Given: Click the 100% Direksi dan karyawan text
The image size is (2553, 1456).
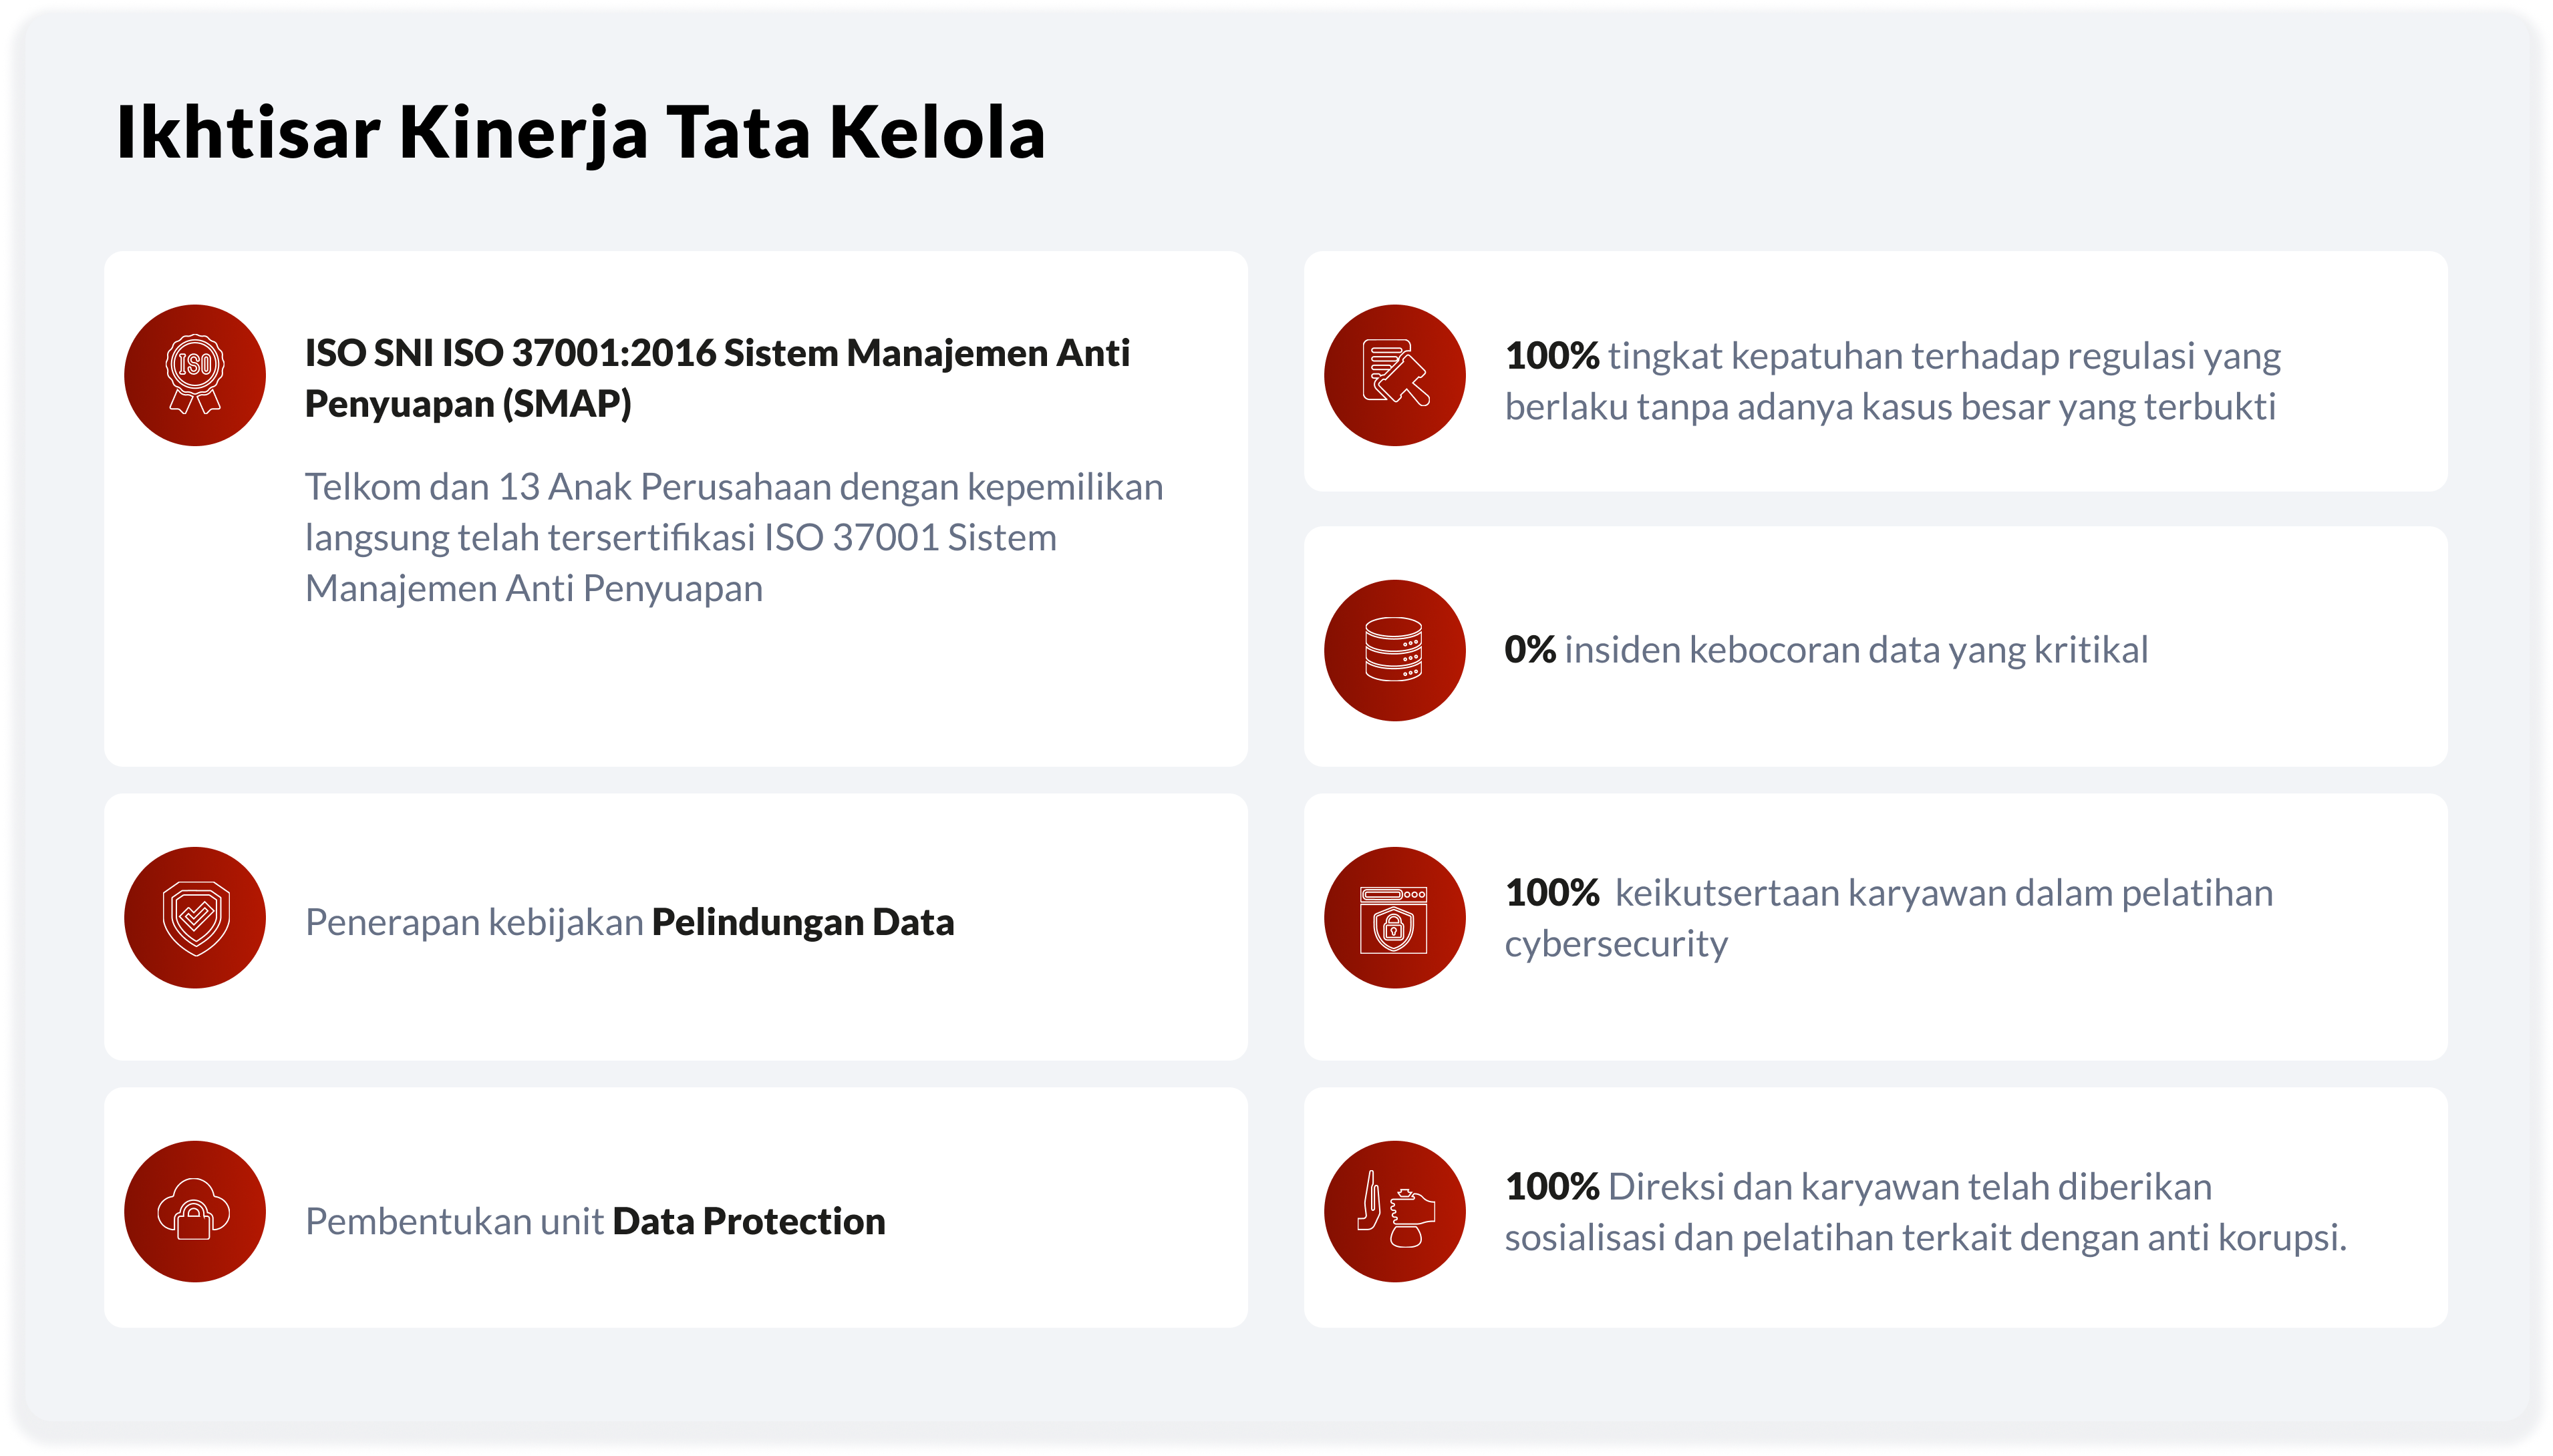Looking at the screenshot, I should tap(1857, 1187).
